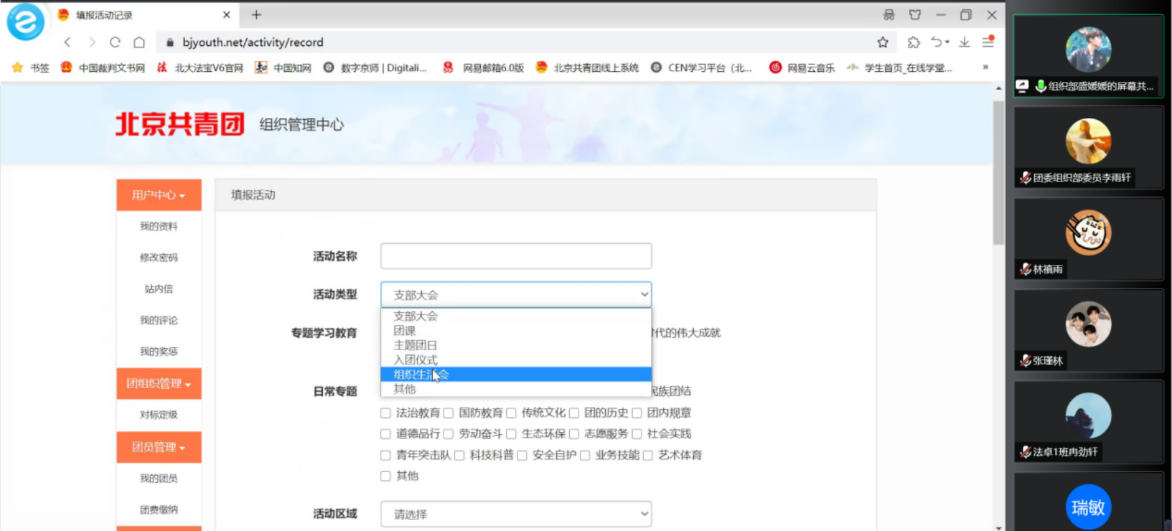Image resolution: width=1172 pixels, height=531 pixels.
Task: Star this page as a bookmark
Action: click(882, 42)
